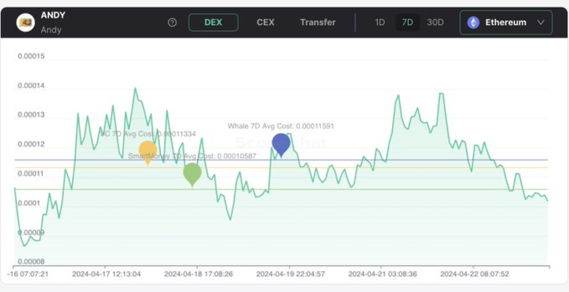Open the Ethereum network dropdown
The height and width of the screenshot is (292, 569).
tap(506, 22)
